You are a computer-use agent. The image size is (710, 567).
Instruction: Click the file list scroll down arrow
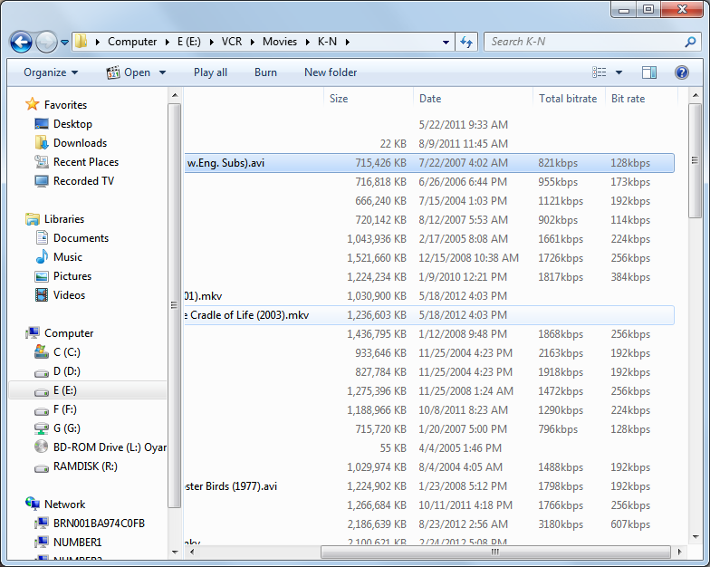coord(696,537)
